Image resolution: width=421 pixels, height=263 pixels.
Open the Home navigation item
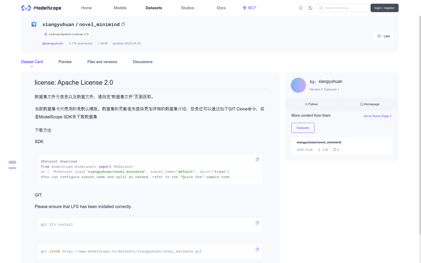(x=87, y=8)
